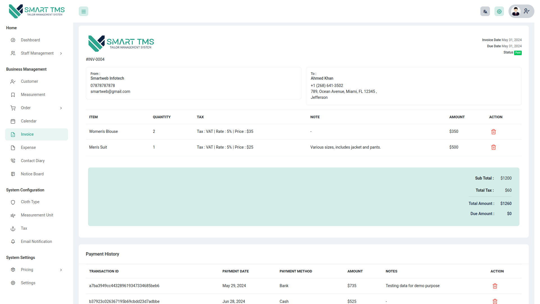The image size is (540, 304).
Task: Select the Tax configuration icon
Action: 13,229
